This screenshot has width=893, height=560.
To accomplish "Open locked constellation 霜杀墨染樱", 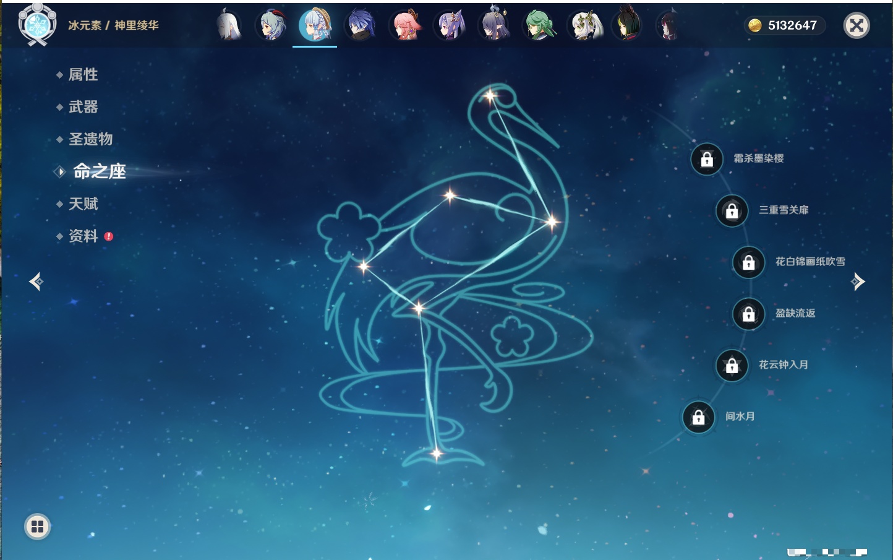I will point(707,159).
